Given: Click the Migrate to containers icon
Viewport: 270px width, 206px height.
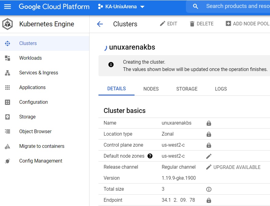Looking at the screenshot, I should pyautogui.click(x=7, y=146).
